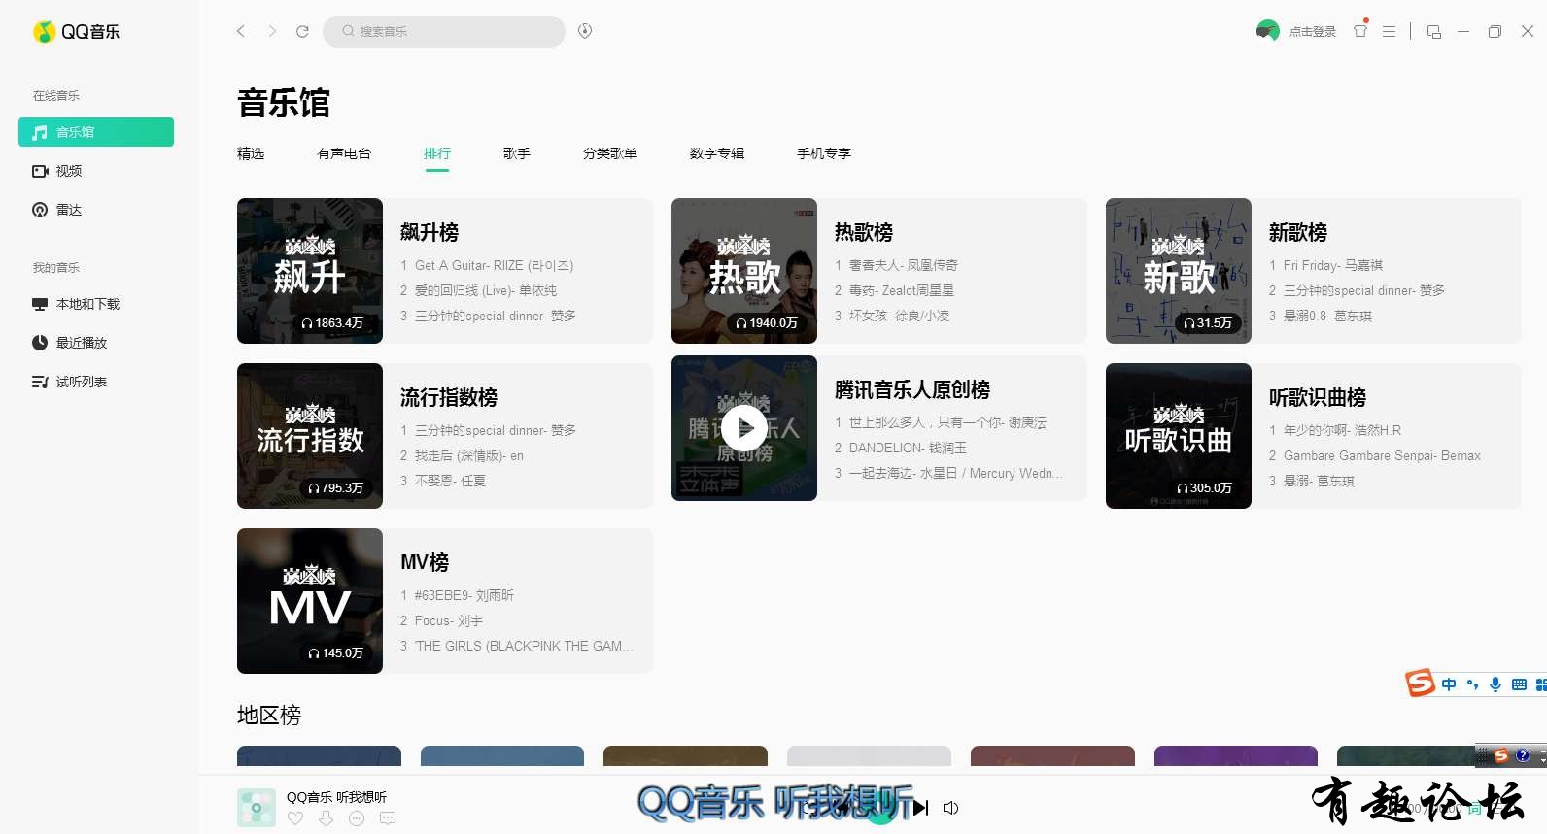The image size is (1547, 834).
Task: Open more options for current song
Action: click(x=357, y=818)
